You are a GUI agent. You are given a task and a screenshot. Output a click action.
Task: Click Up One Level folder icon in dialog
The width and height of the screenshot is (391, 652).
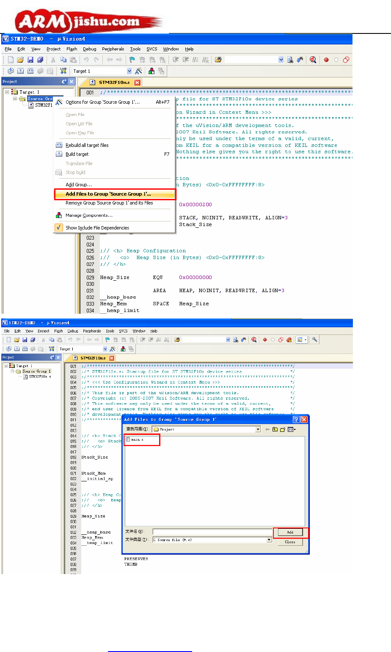pyautogui.click(x=275, y=429)
